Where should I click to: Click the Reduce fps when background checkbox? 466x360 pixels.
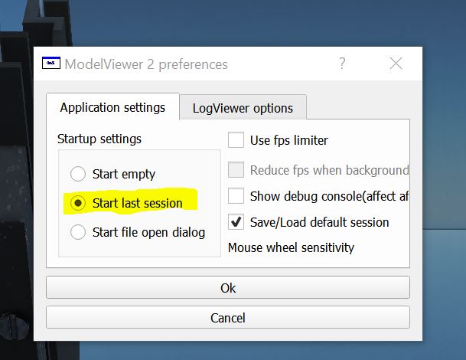coord(236,169)
